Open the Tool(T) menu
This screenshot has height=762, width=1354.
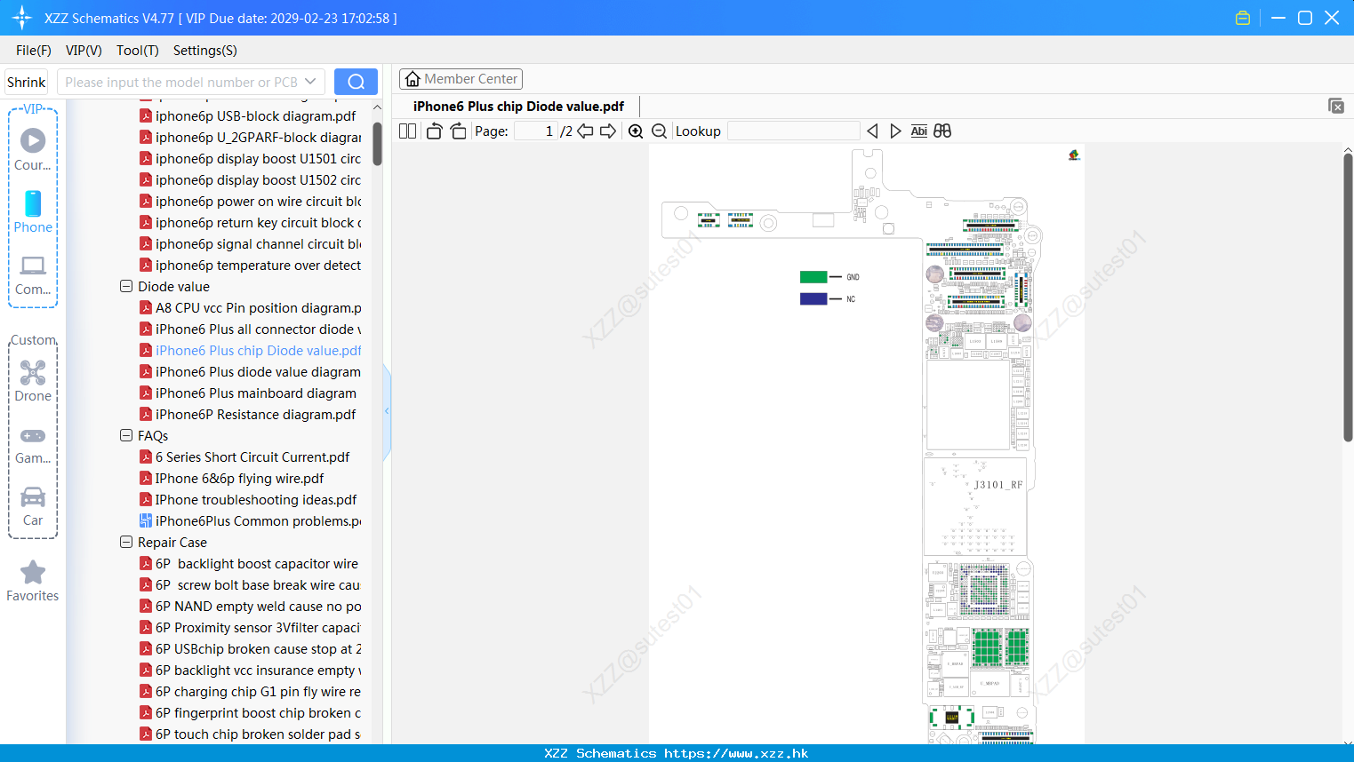click(x=138, y=51)
